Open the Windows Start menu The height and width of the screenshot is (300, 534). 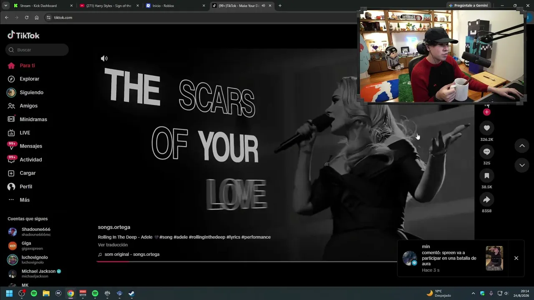pyautogui.click(x=9, y=293)
